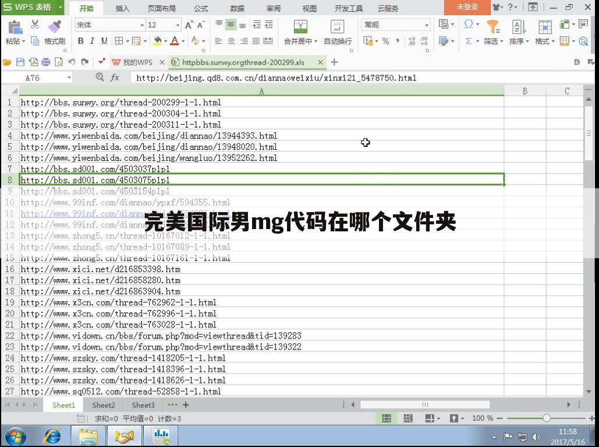This screenshot has height=447, width=599.
Task: Click the Print icon in quick toolbar
Action: 46,62
